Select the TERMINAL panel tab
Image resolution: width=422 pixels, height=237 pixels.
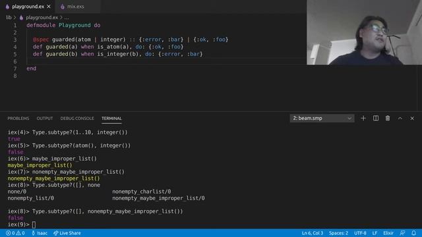coord(111,118)
